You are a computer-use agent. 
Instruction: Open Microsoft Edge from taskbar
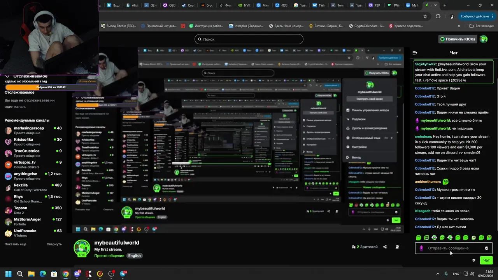(43, 274)
